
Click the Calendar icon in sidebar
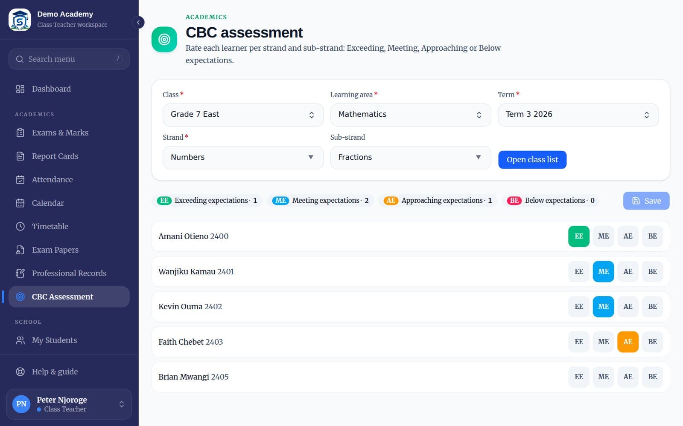(20, 203)
